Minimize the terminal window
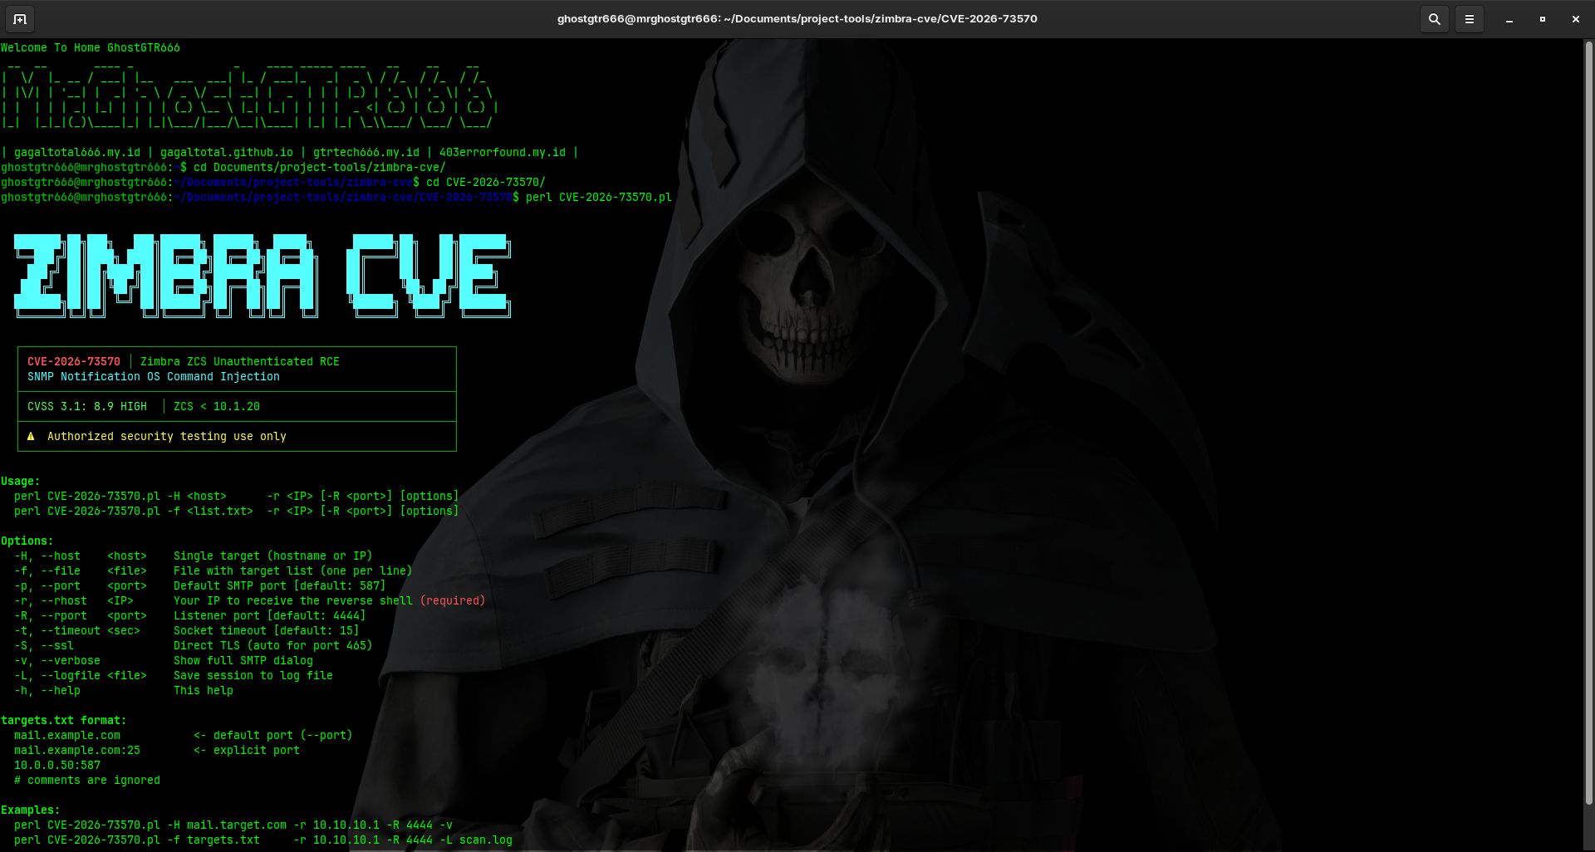The width and height of the screenshot is (1595, 852). pyautogui.click(x=1509, y=19)
